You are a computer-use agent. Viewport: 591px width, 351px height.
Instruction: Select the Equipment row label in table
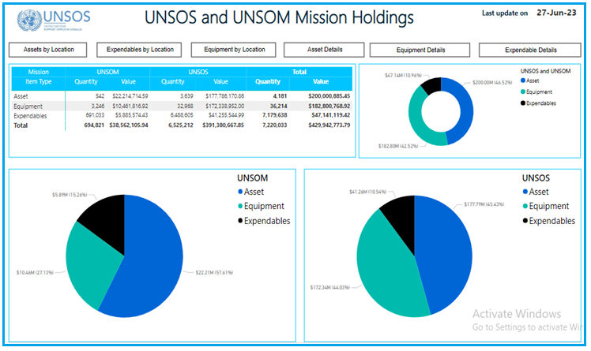[x=28, y=106]
